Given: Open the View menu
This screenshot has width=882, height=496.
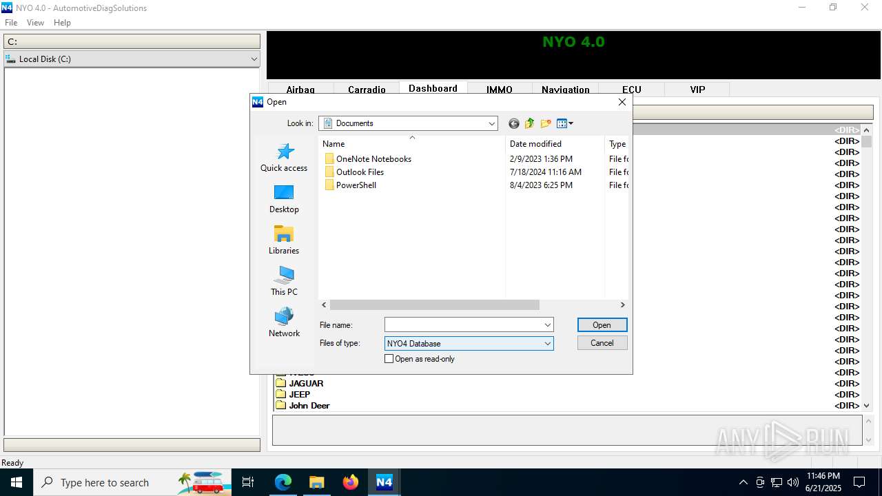Looking at the screenshot, I should point(35,23).
